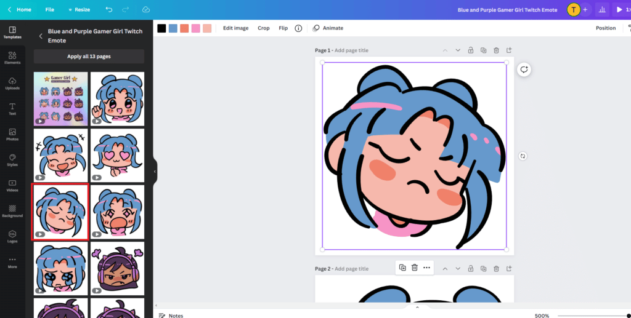Select the sleeping girl emote thumbnail
The width and height of the screenshot is (631, 318).
pos(60,212)
